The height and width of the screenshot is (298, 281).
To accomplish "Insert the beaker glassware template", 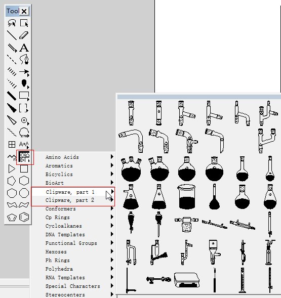I will [187, 197].
